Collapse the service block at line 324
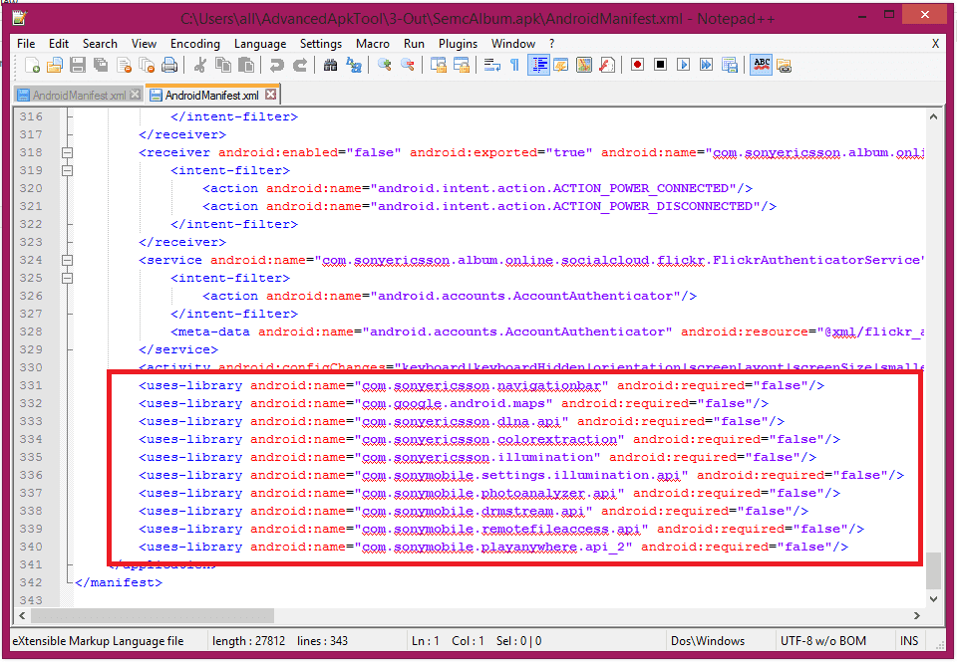Image resolution: width=957 pixels, height=662 pixels. (x=67, y=260)
